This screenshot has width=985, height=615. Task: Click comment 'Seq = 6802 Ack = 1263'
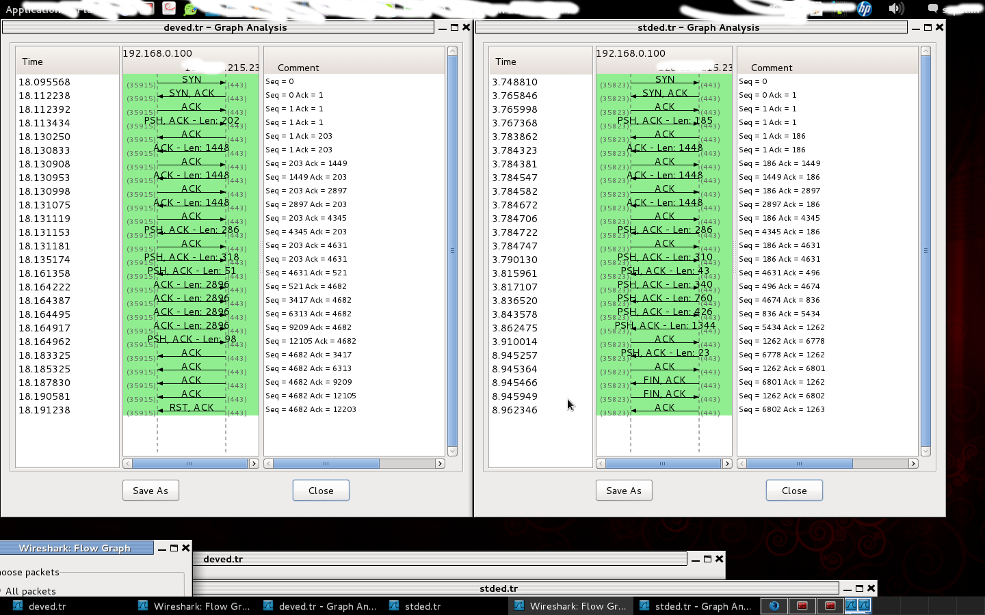pyautogui.click(x=782, y=409)
